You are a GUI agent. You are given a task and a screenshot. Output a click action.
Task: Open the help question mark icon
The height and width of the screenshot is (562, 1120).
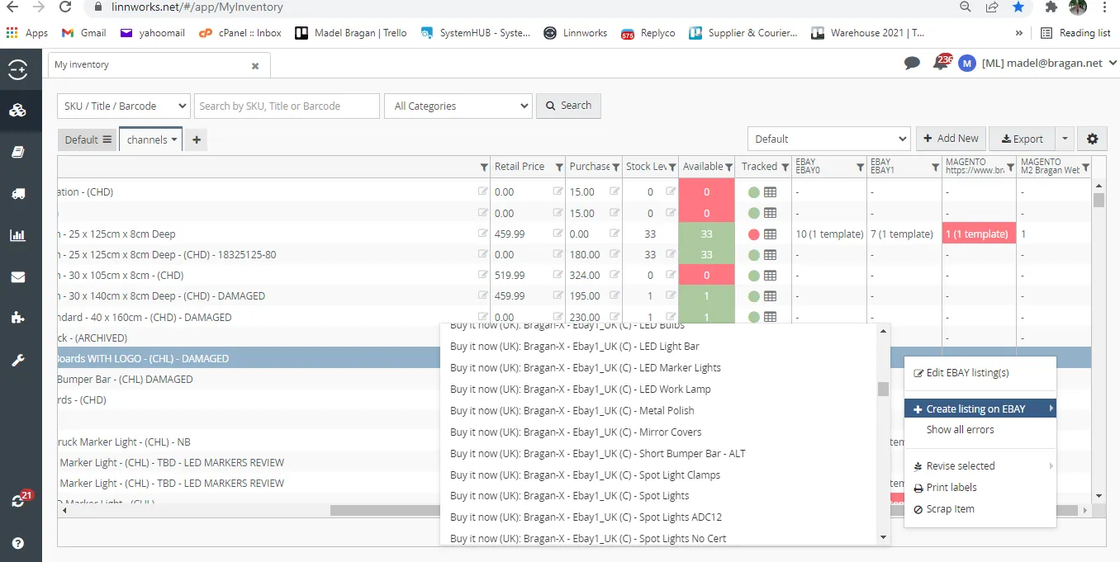tap(17, 543)
